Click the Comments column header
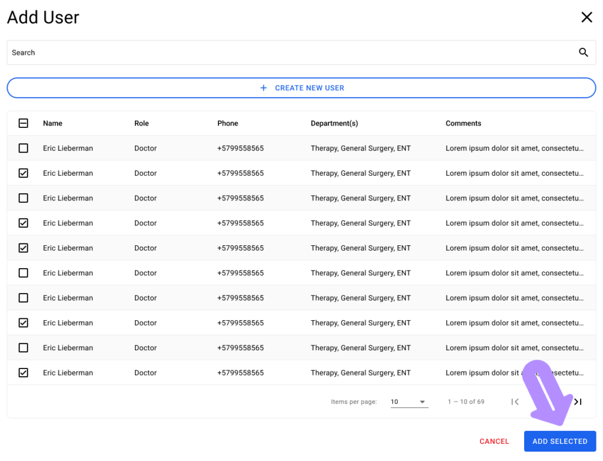Image resolution: width=603 pixels, height=461 pixels. pos(463,123)
